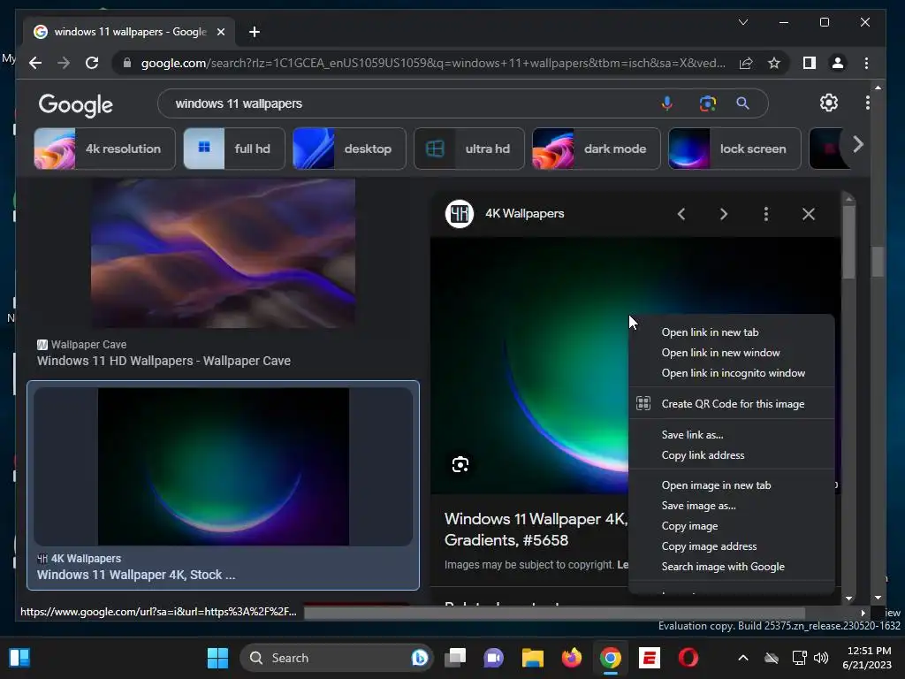Click the page vertical scrollbar thumb
This screenshot has height=679, width=905.
coord(878,261)
